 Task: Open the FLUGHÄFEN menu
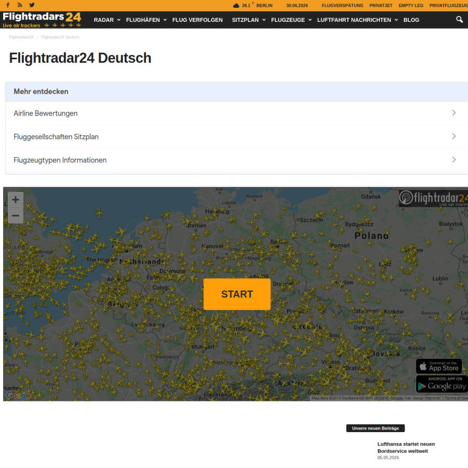143,20
